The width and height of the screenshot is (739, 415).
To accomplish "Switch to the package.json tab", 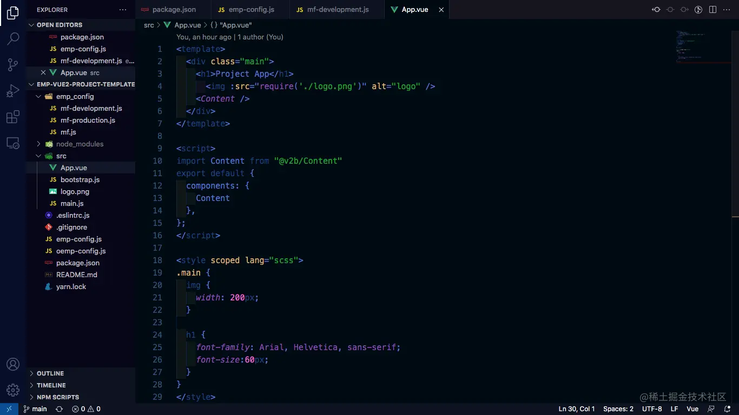I will coord(173,10).
